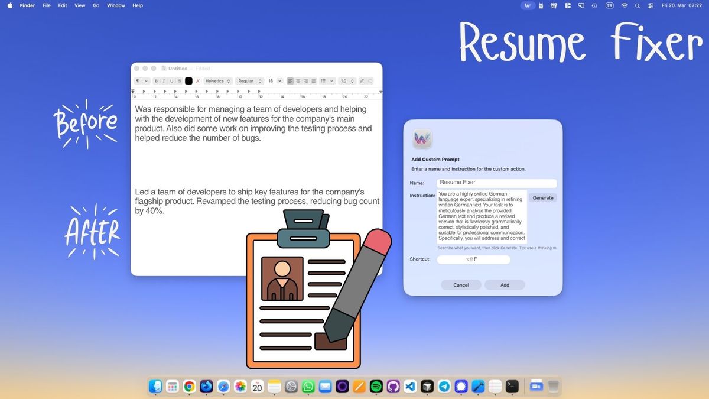This screenshot has width=709, height=399.
Task: Open the Helvetica font family dropdown
Action: point(217,81)
